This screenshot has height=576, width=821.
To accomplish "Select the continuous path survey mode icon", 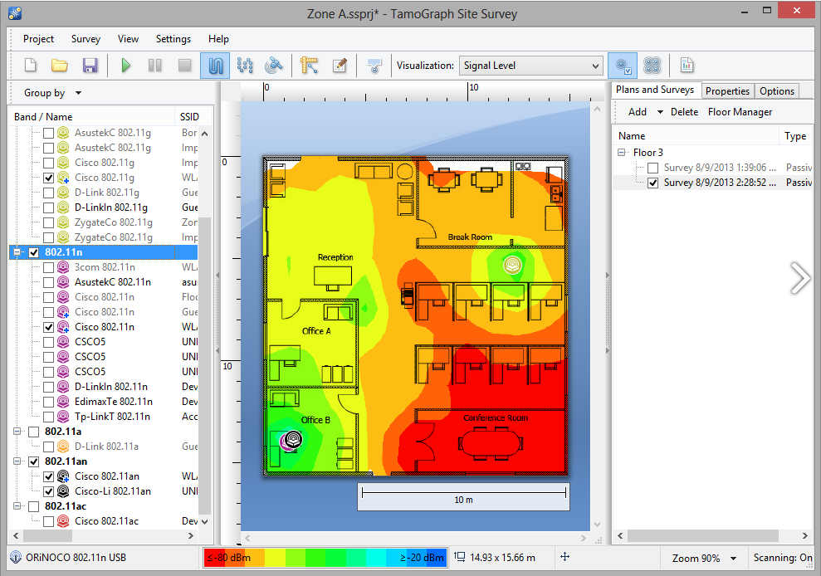I will click(215, 66).
